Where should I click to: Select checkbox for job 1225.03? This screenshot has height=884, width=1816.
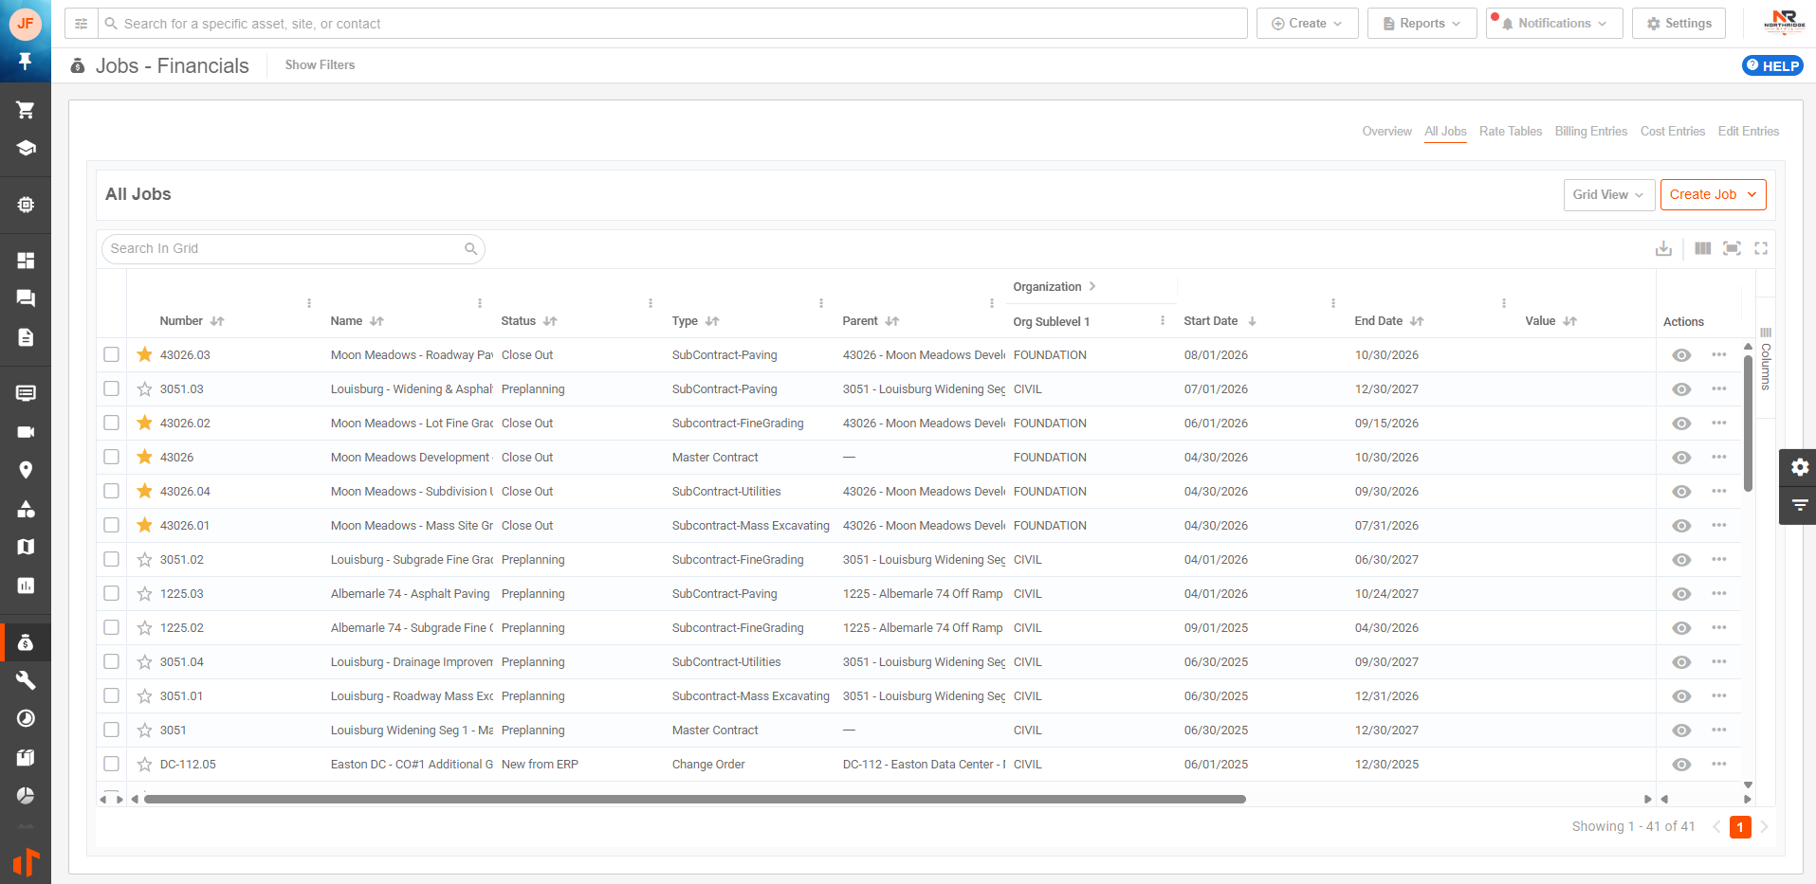[x=111, y=594]
